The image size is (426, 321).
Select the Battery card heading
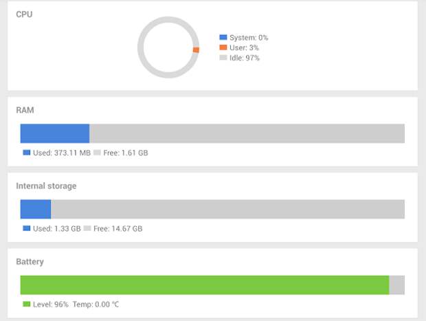click(30, 261)
